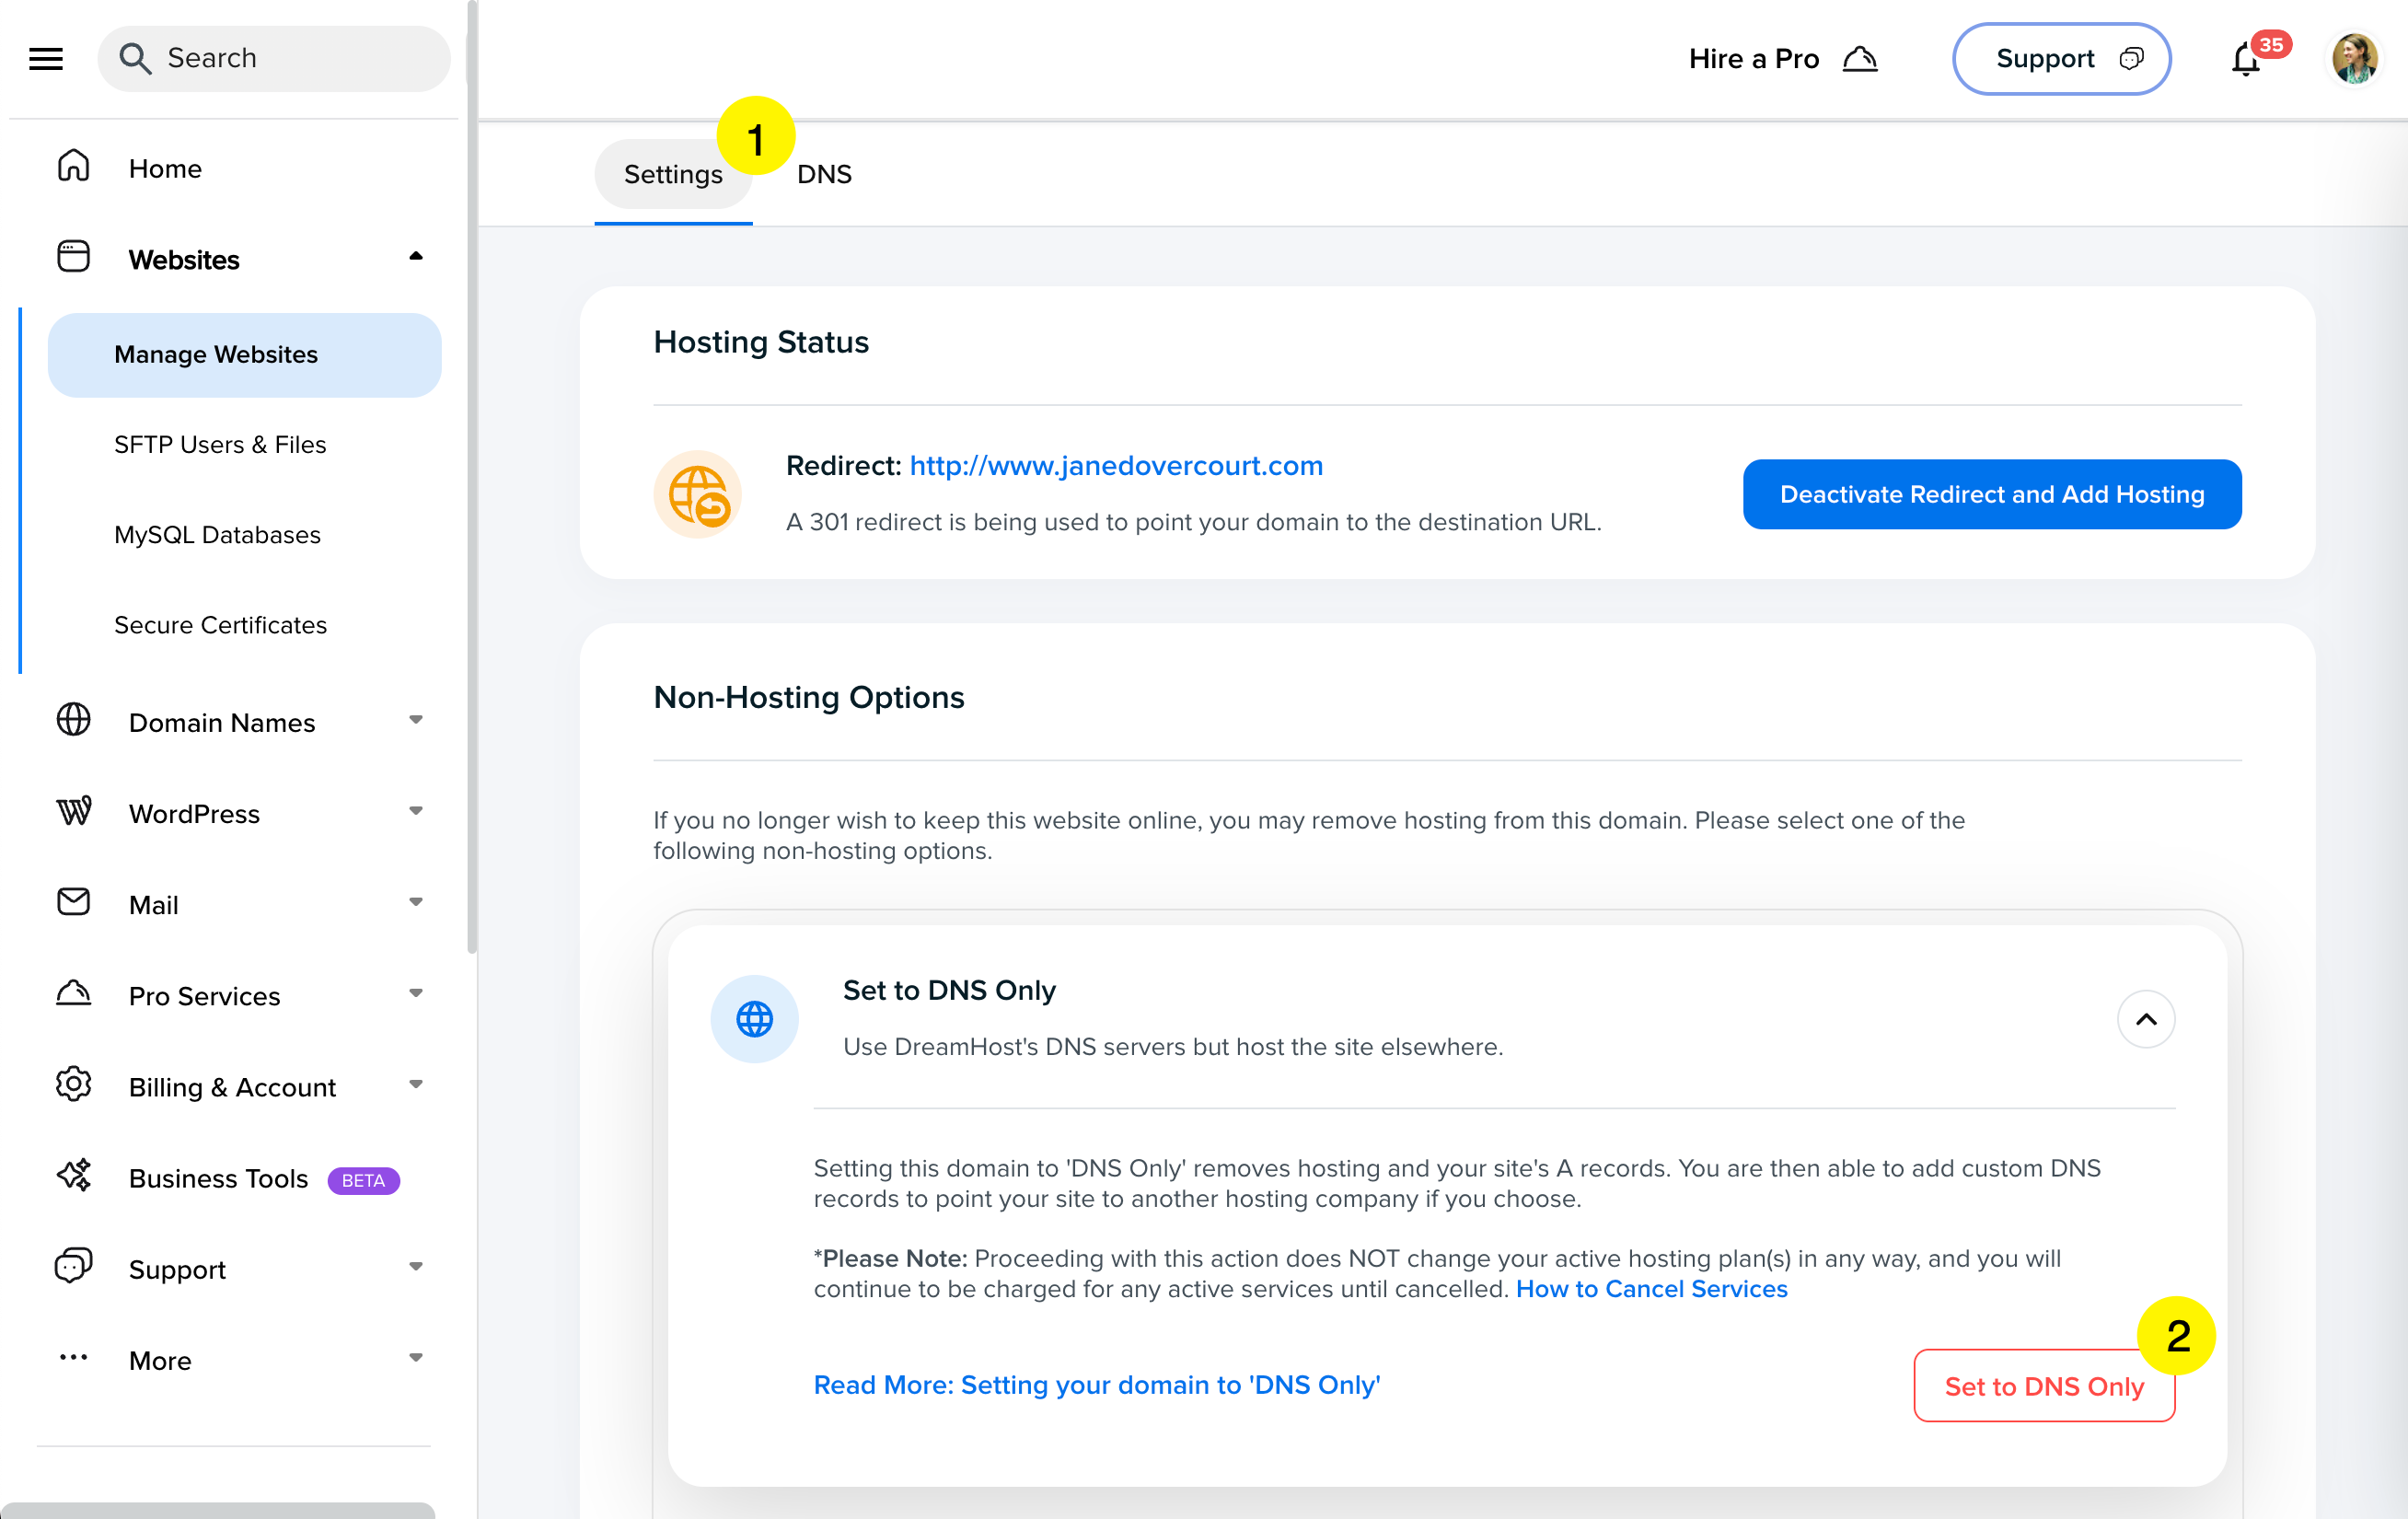
Task: Expand the More menu section
Action: (415, 1358)
